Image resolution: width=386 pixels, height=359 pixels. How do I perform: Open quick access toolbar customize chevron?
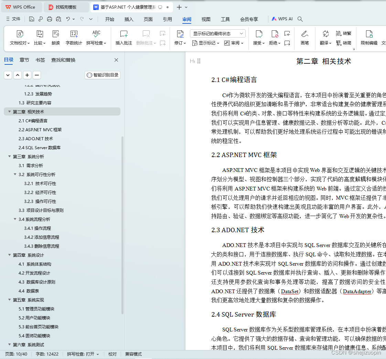click(x=91, y=19)
